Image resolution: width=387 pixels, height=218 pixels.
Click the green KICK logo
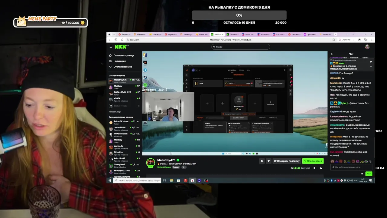click(121, 47)
